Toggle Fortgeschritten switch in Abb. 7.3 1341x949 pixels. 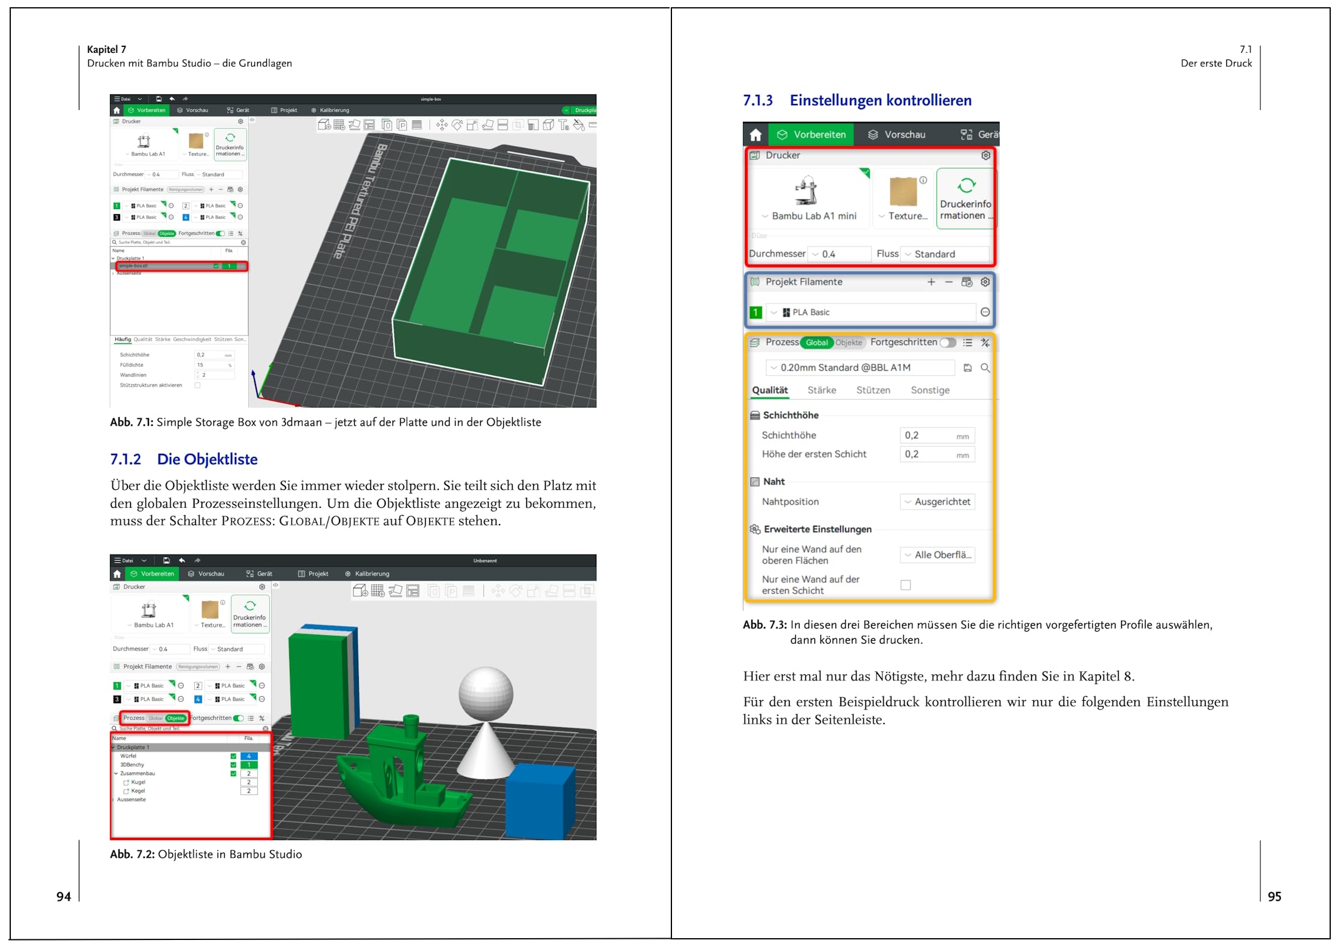pyautogui.click(x=948, y=343)
